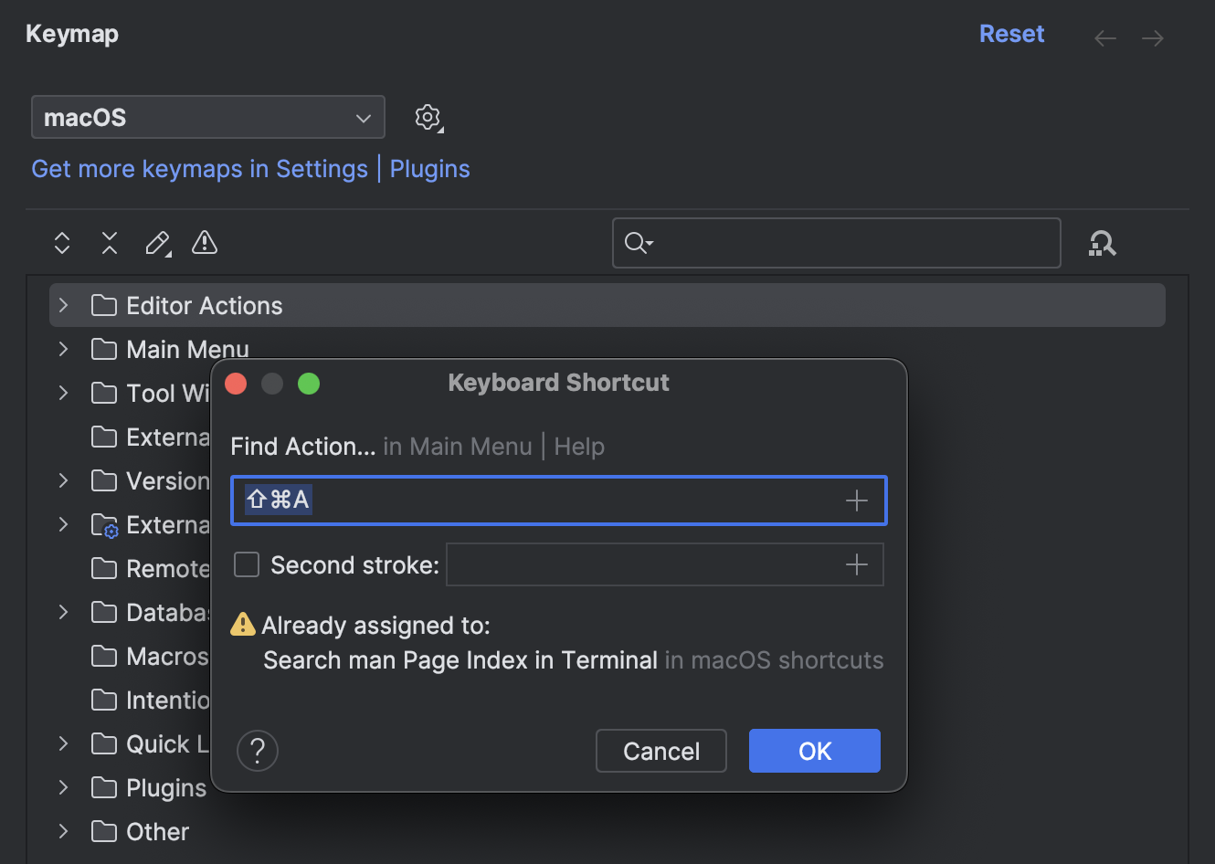Click the keymap search field
The height and width of the screenshot is (864, 1215).
[x=836, y=243]
